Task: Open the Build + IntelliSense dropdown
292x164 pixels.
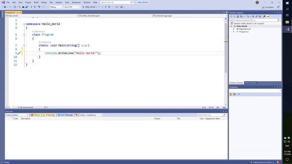Action: point(91,115)
